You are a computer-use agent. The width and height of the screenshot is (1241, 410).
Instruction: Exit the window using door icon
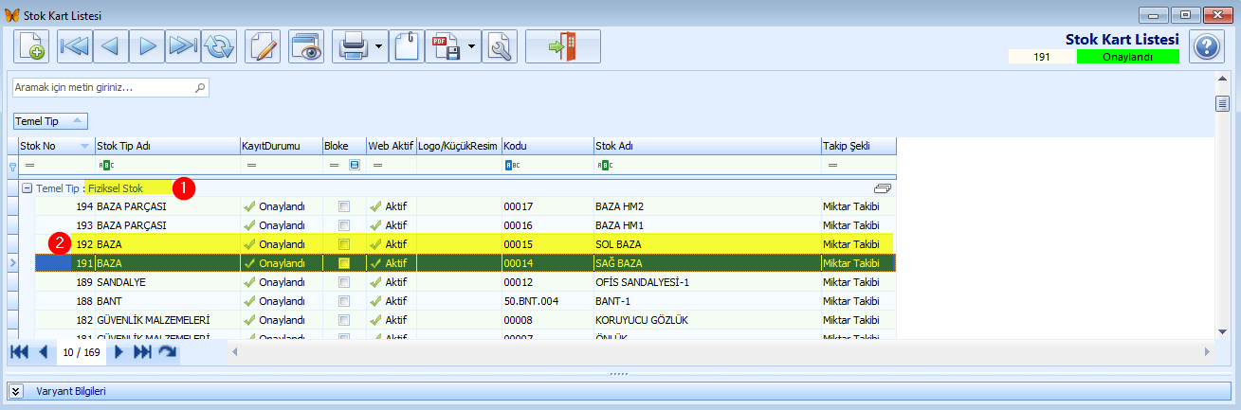tap(563, 45)
